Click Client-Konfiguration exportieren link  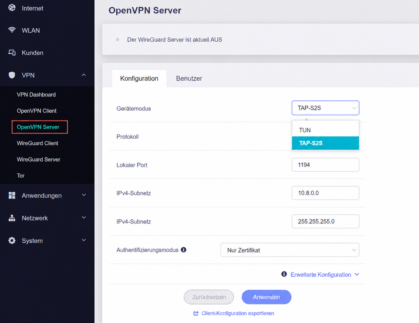238,313
